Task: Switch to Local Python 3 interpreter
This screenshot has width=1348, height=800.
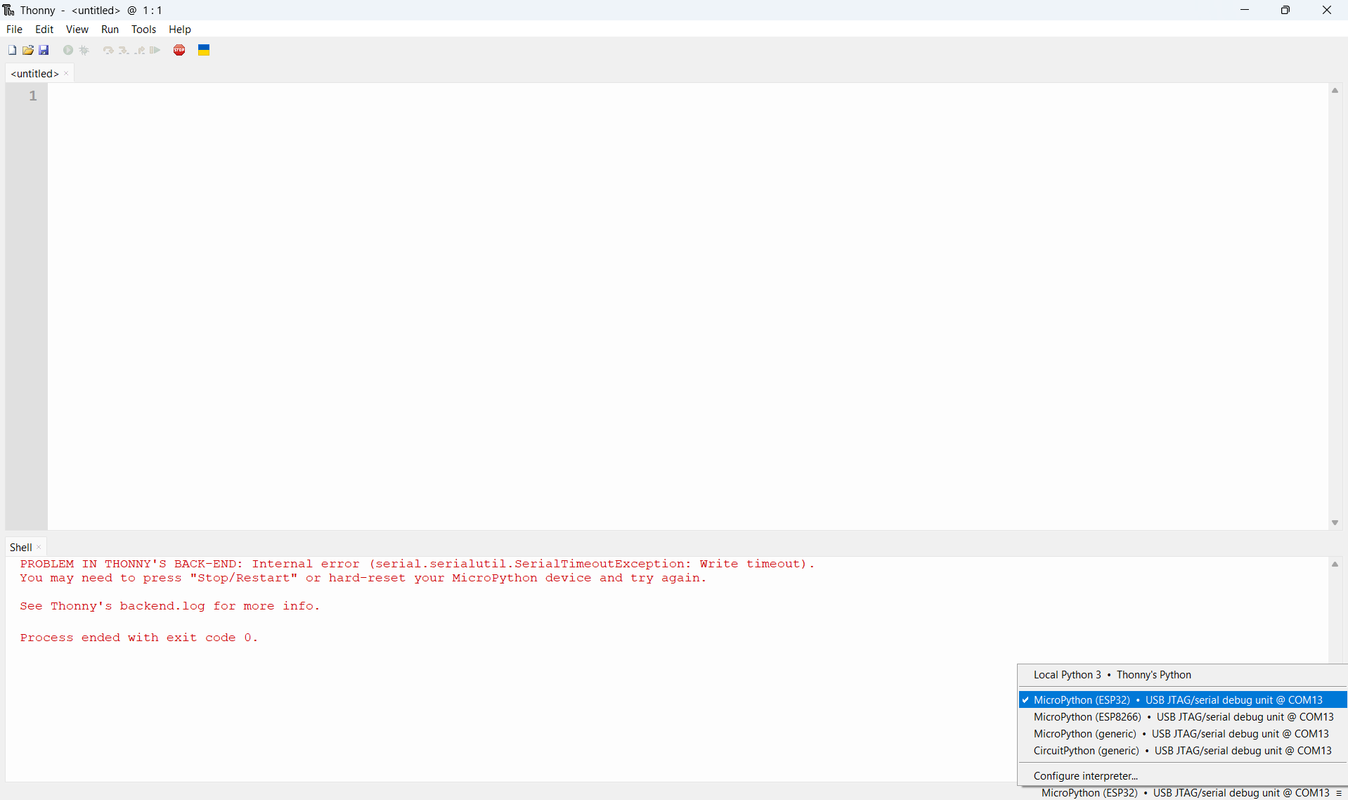Action: click(1112, 674)
